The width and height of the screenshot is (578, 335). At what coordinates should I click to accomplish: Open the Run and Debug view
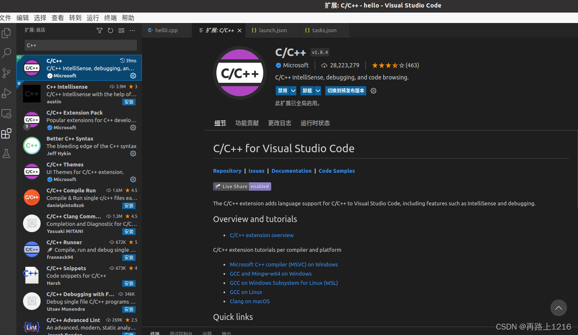coord(6,93)
